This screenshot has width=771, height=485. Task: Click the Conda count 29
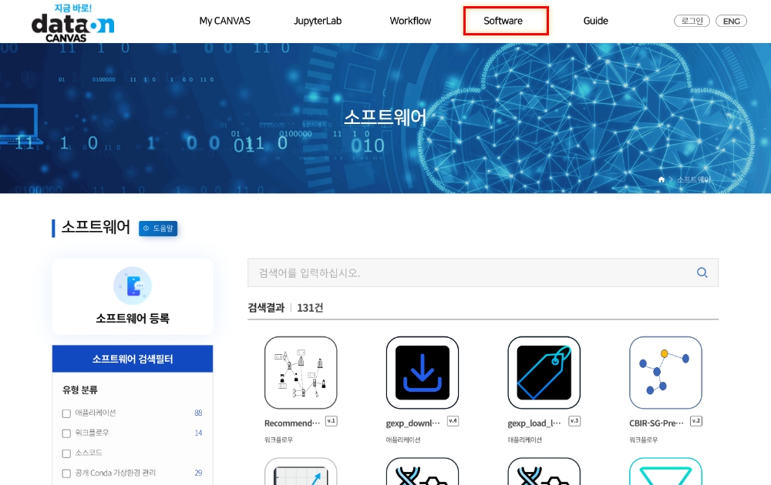coord(198,473)
